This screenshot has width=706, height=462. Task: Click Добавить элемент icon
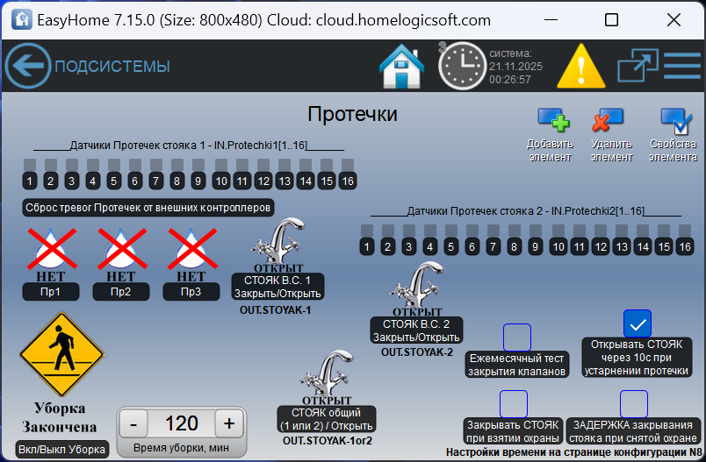(552, 122)
